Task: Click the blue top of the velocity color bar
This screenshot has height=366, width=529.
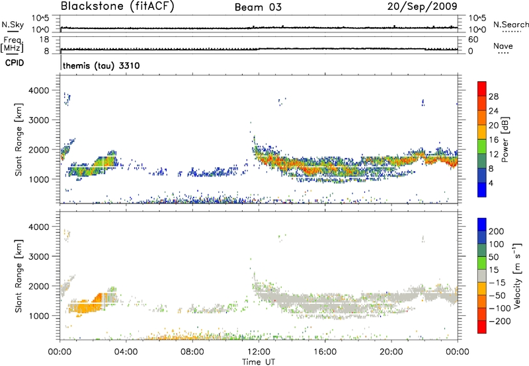Action: (x=482, y=225)
